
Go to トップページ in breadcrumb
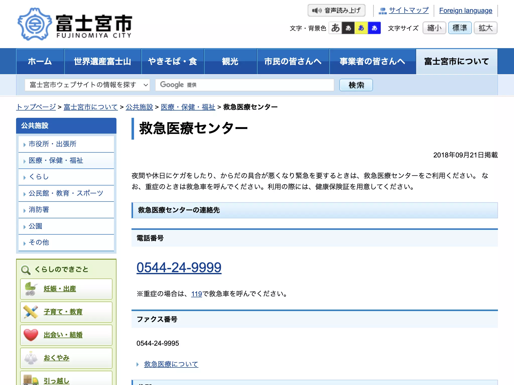[x=36, y=107]
